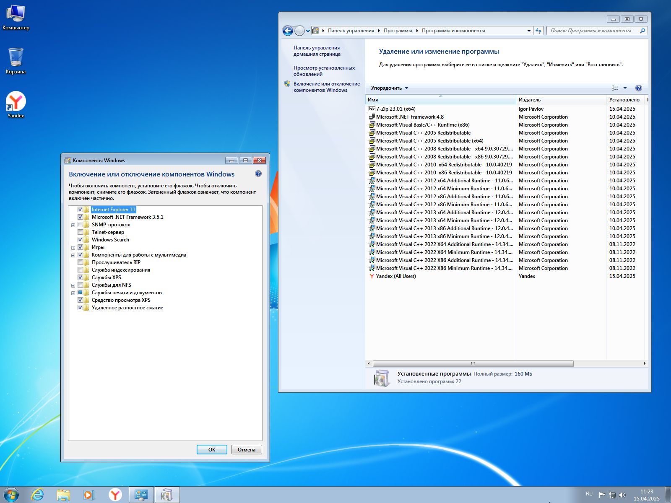The image size is (671, 503).
Task: Uncheck Microsoft .NET Framework 3.5.1 checkbox
Action: tap(80, 217)
